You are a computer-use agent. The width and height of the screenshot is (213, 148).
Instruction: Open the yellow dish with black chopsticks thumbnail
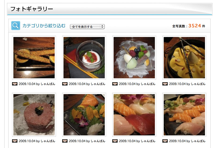pyautogui.click(x=184, y=58)
